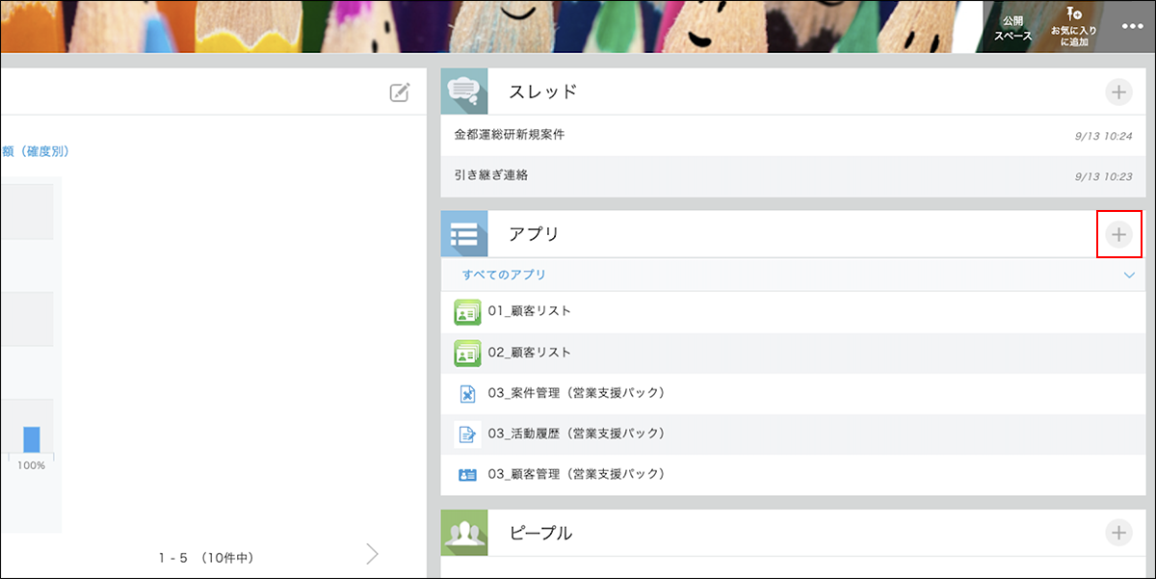Open the 金都運総研新規案件 thread
The image size is (1156, 579).
pyautogui.click(x=510, y=135)
